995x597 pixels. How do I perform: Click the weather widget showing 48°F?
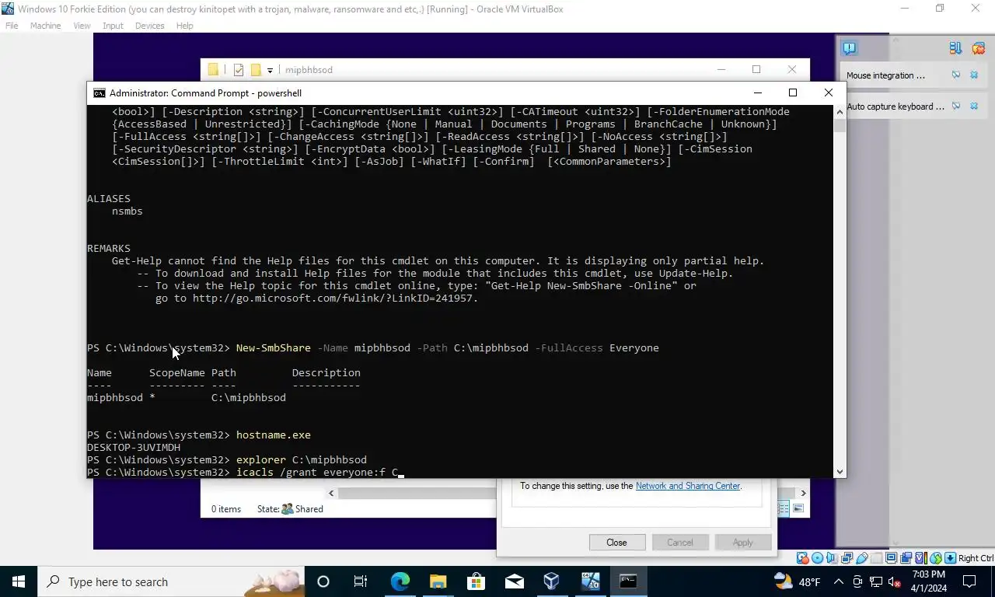click(x=797, y=581)
